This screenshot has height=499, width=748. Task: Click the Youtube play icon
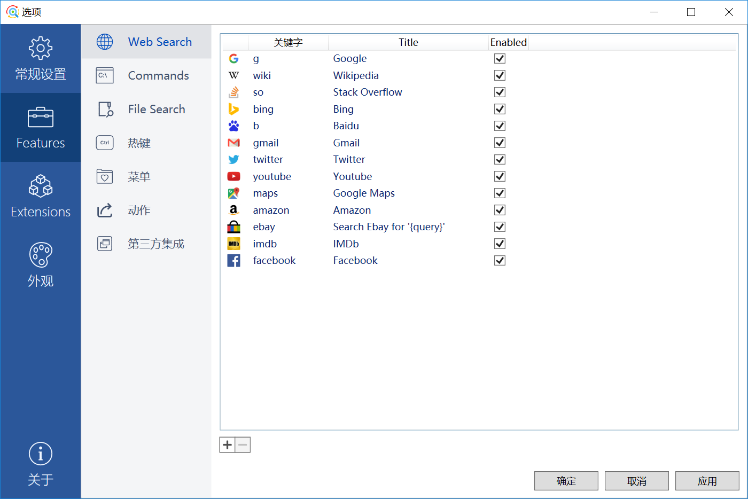point(233,176)
